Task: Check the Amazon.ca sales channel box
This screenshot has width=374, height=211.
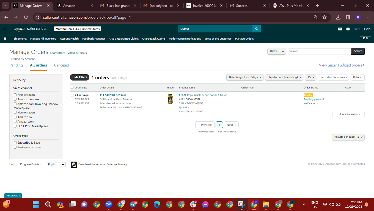Action: [15, 117]
